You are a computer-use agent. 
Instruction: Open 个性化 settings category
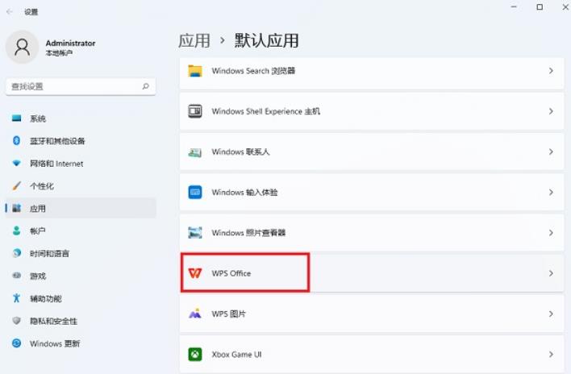81,186
